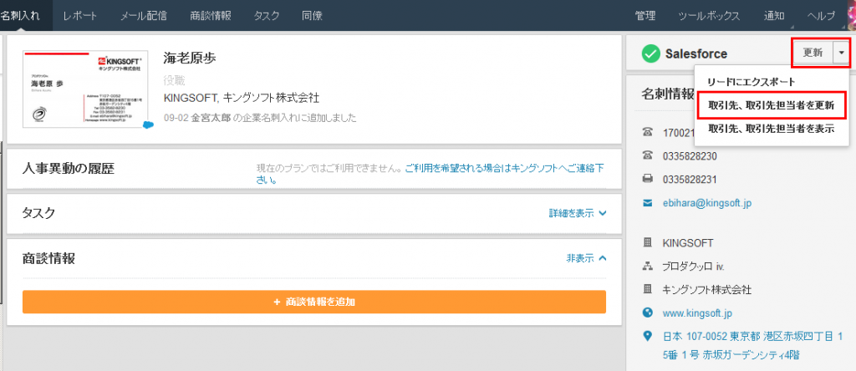This screenshot has height=371, width=856.
Task: Click the プロダクツDiv. department text
Action: [x=693, y=267]
